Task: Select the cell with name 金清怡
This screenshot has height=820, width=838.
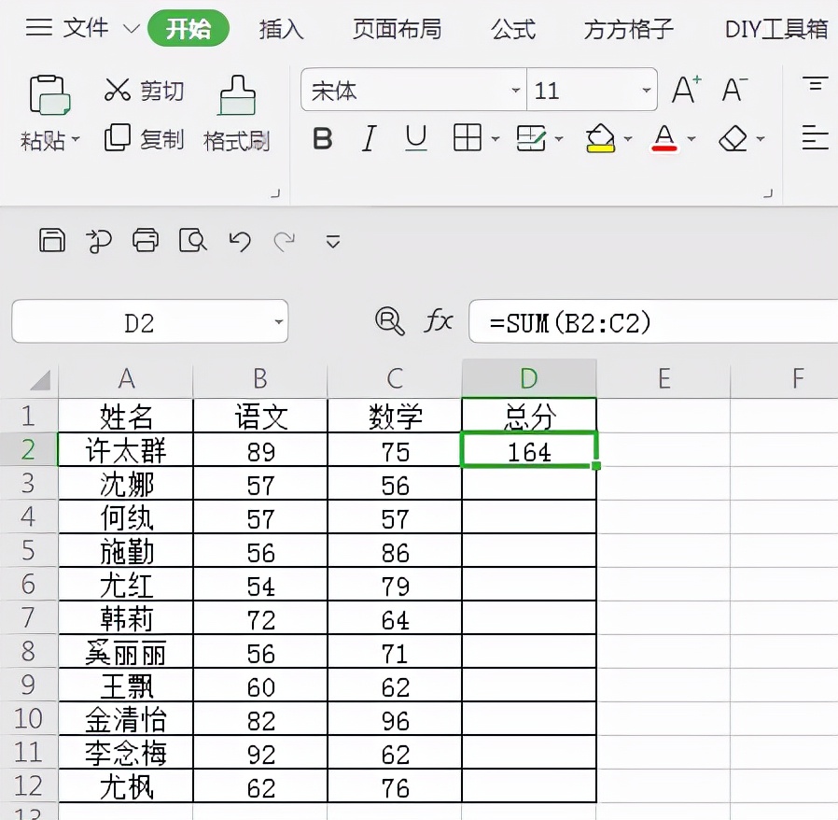Action: point(126,719)
